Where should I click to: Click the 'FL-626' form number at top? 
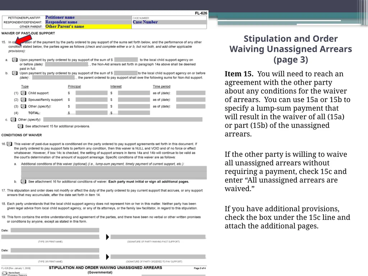[x=201, y=13]
